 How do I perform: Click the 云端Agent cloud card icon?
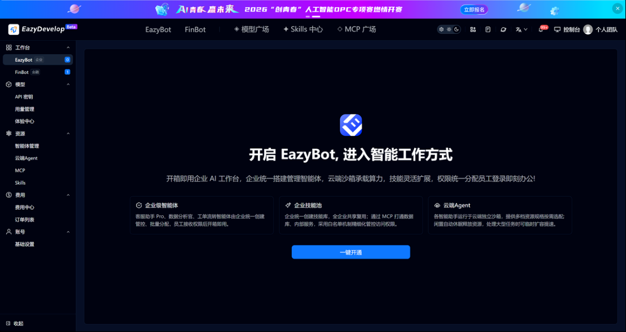click(x=437, y=205)
